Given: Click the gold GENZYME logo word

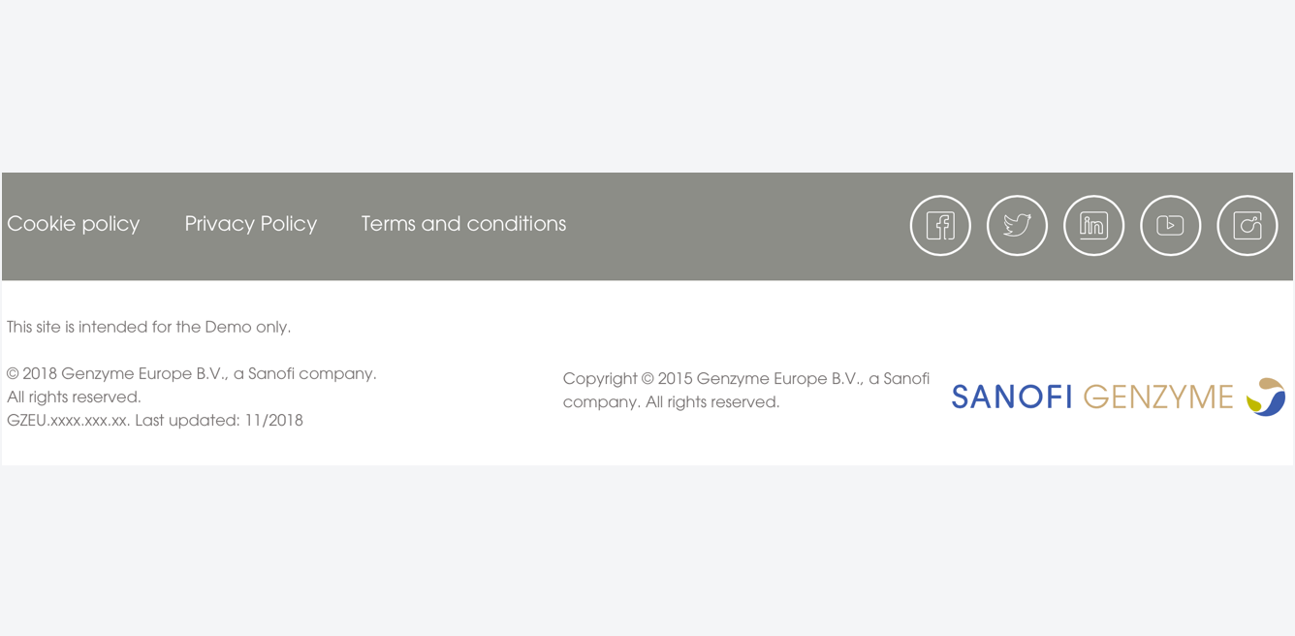Looking at the screenshot, I should pyautogui.click(x=1158, y=397).
